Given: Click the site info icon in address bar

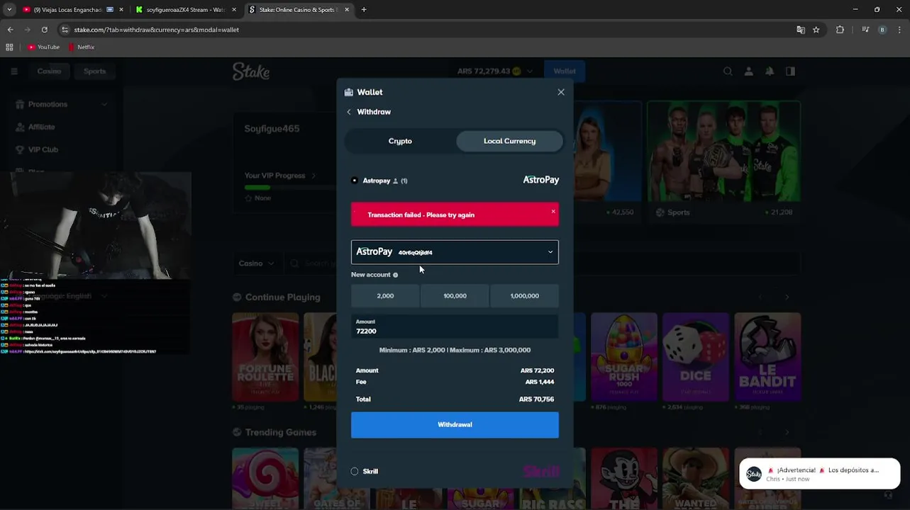Looking at the screenshot, I should point(65,30).
